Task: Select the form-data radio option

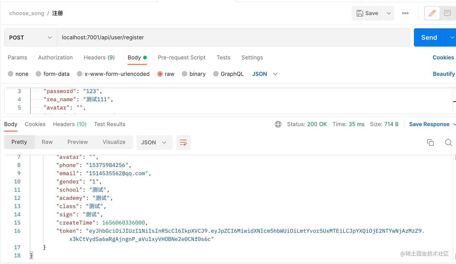Action: pyautogui.click(x=39, y=74)
